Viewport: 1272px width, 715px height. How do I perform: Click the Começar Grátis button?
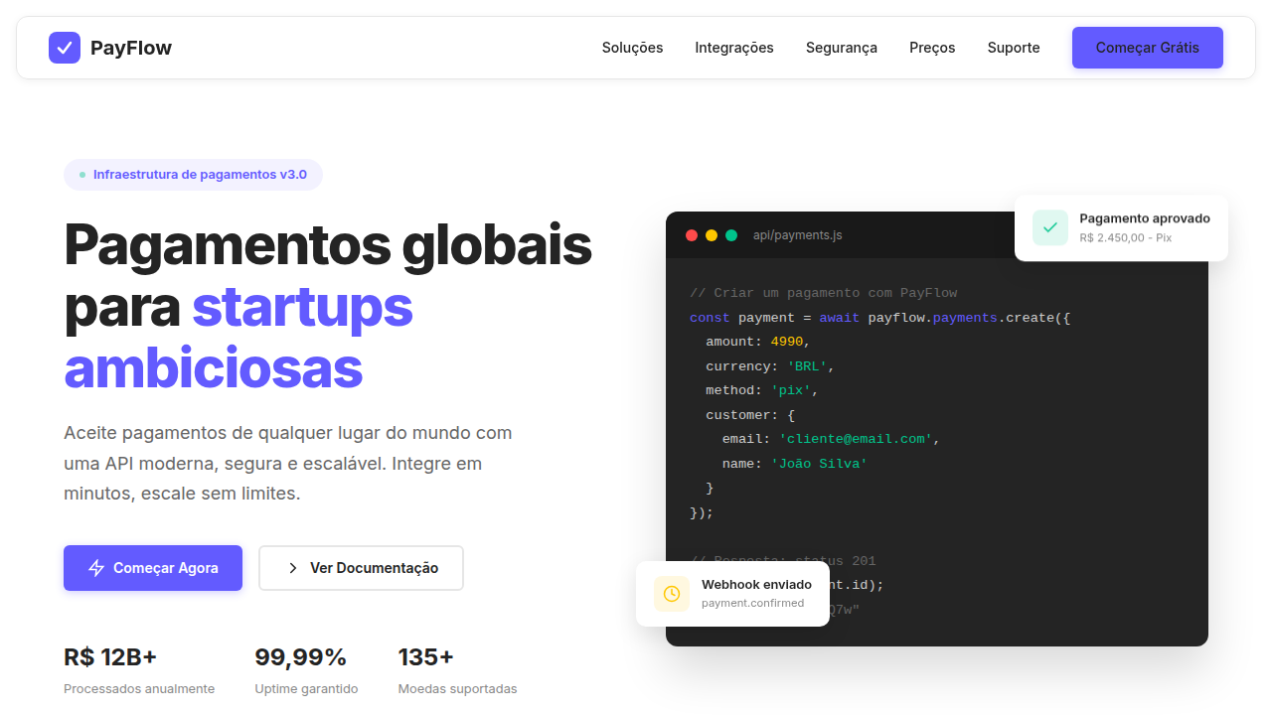coord(1147,47)
